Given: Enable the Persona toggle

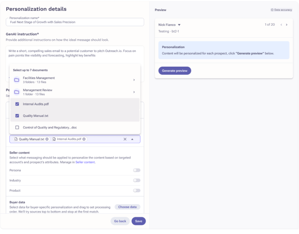Looking at the screenshot, I should (136, 170).
